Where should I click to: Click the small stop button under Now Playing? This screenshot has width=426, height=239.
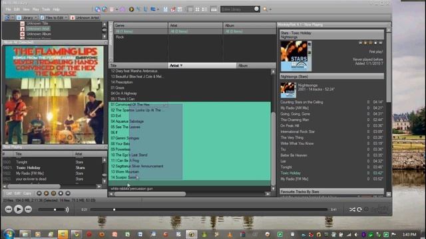tap(61, 193)
